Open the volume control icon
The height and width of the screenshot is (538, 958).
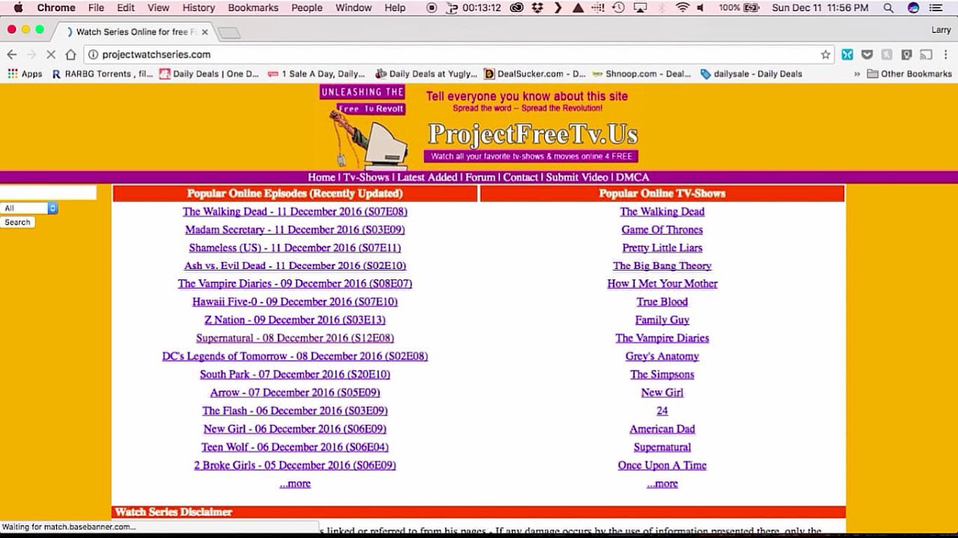point(701,7)
